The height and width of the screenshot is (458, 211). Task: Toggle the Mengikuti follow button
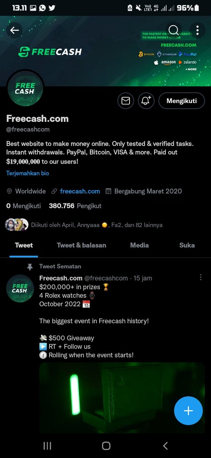(x=182, y=101)
